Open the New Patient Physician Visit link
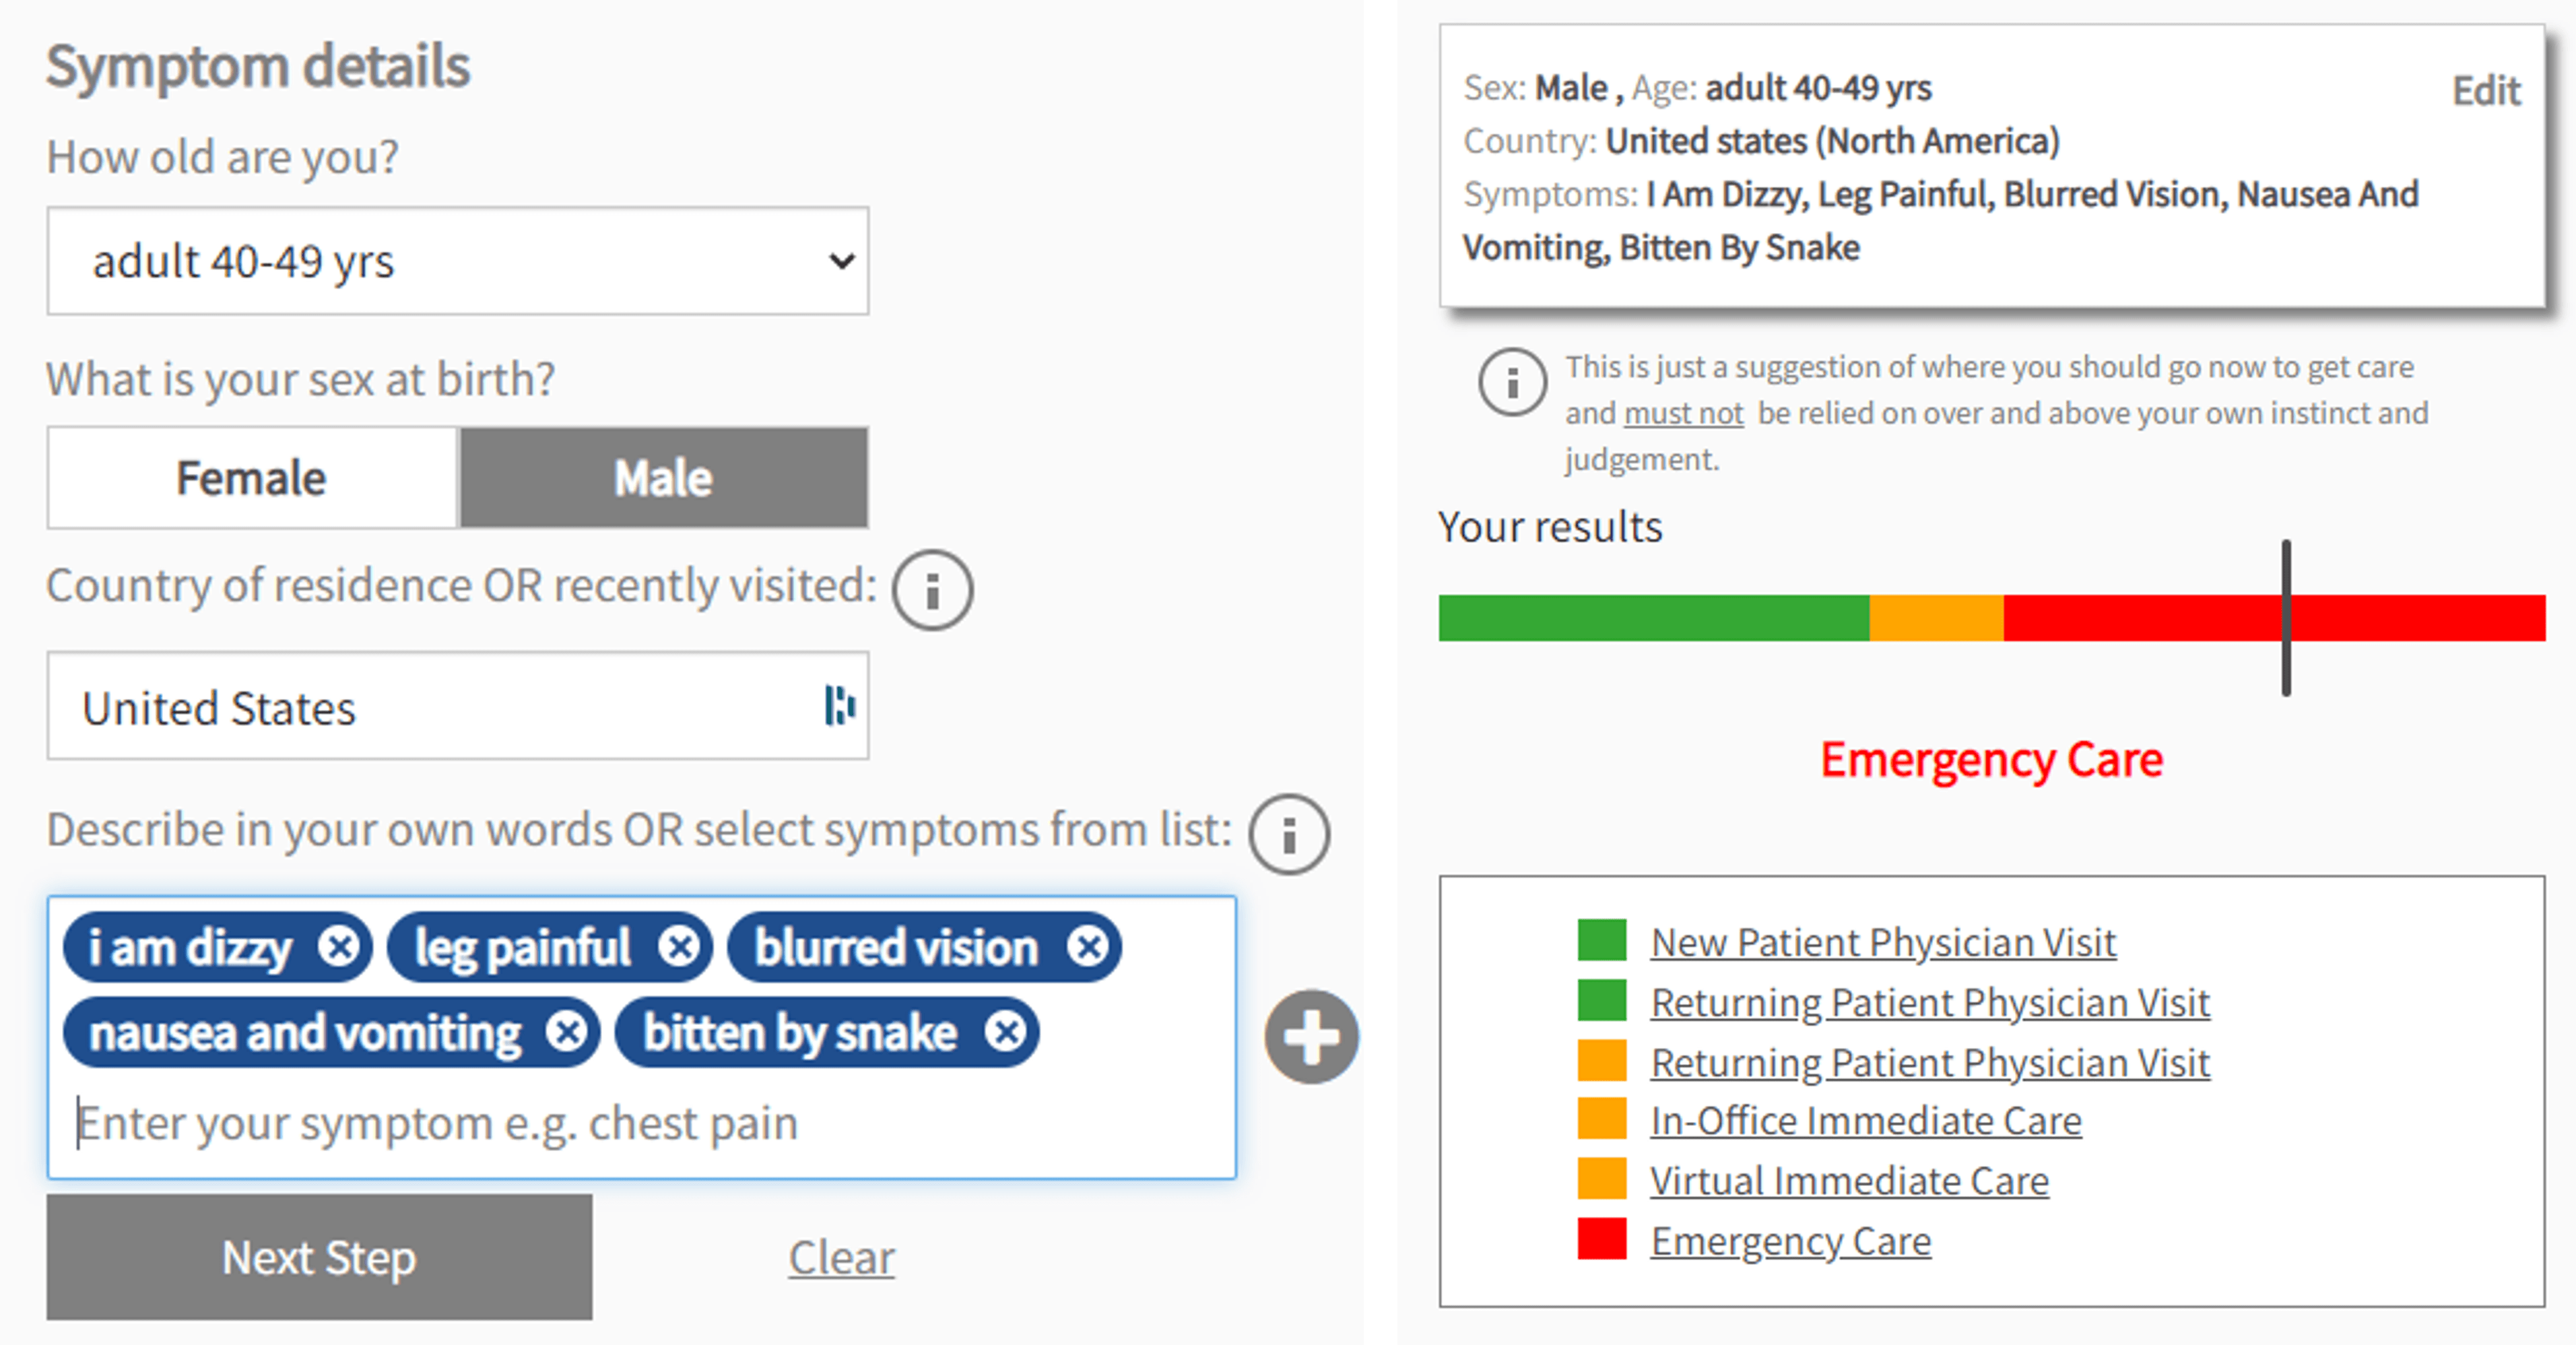This screenshot has height=1345, width=2576. tap(1882, 941)
